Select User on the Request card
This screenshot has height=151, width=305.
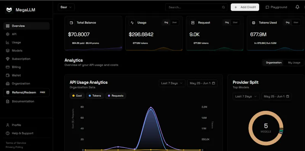235,22
